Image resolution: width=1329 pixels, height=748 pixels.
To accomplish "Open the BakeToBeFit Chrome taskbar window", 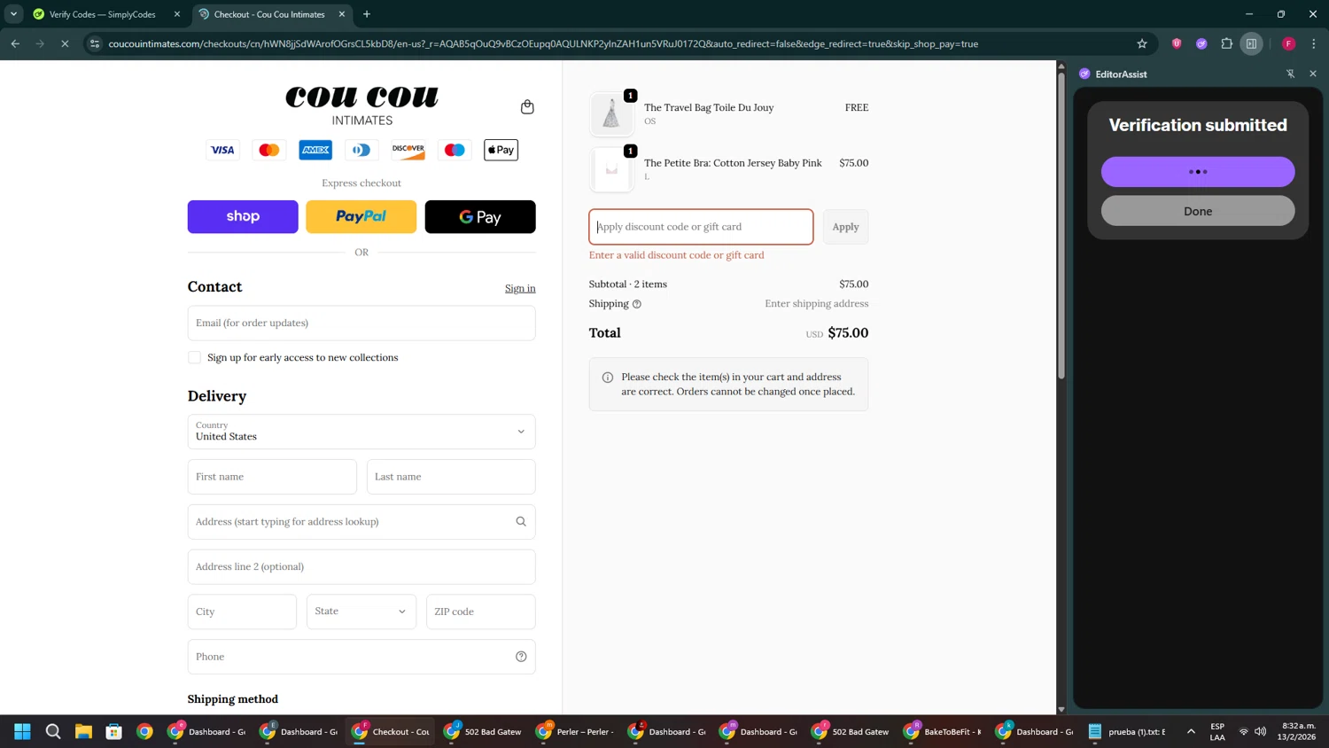I will tap(944, 731).
